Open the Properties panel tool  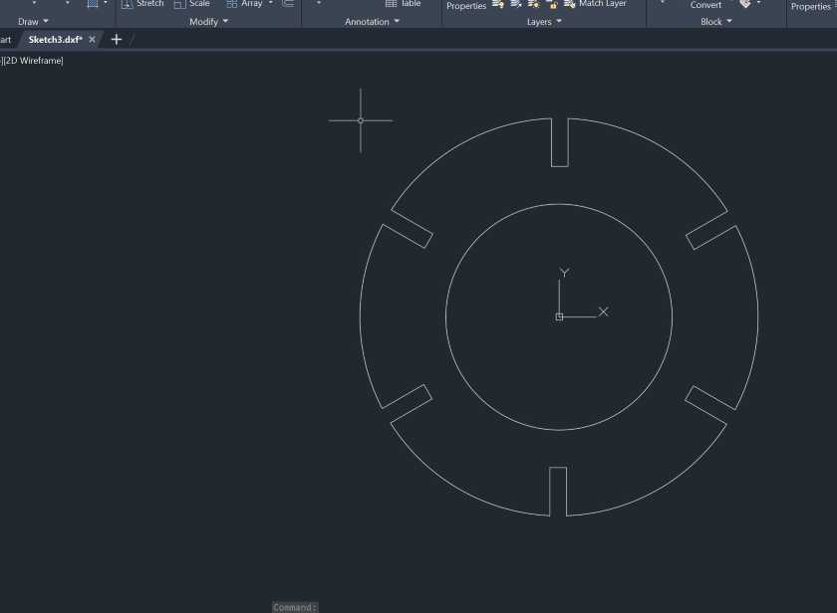coord(810,6)
